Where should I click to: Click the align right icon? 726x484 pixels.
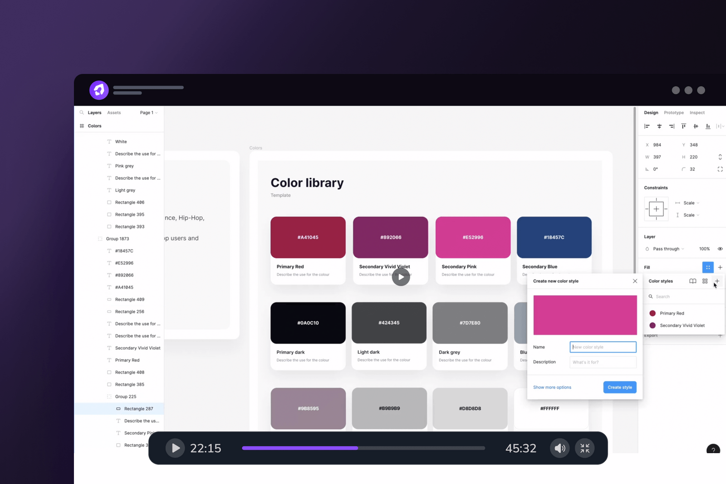pyautogui.click(x=672, y=126)
